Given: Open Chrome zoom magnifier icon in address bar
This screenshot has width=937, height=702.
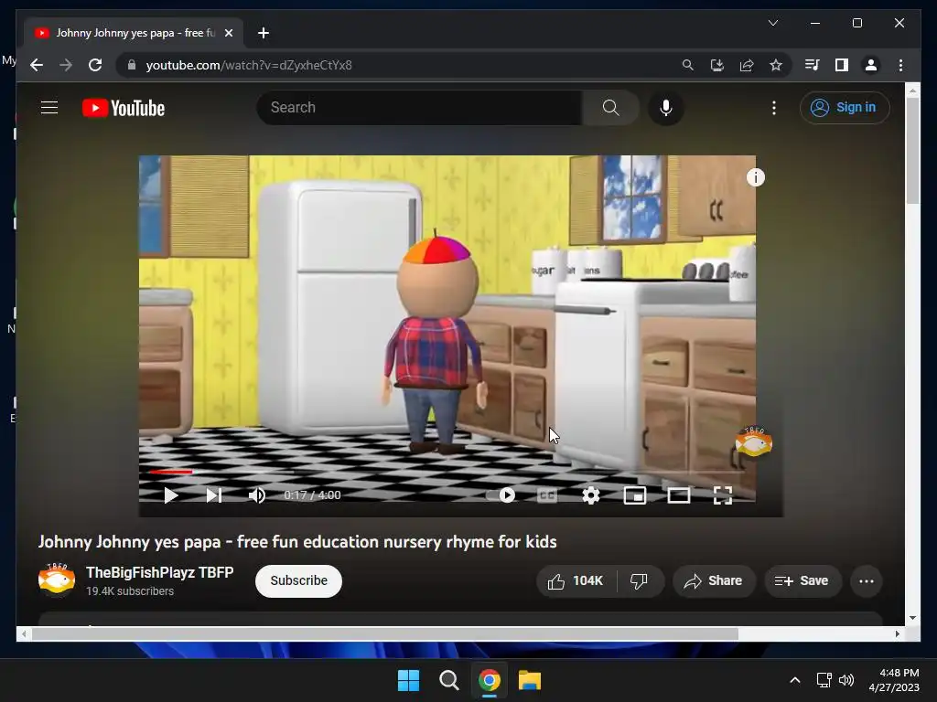Looking at the screenshot, I should pyautogui.click(x=688, y=65).
